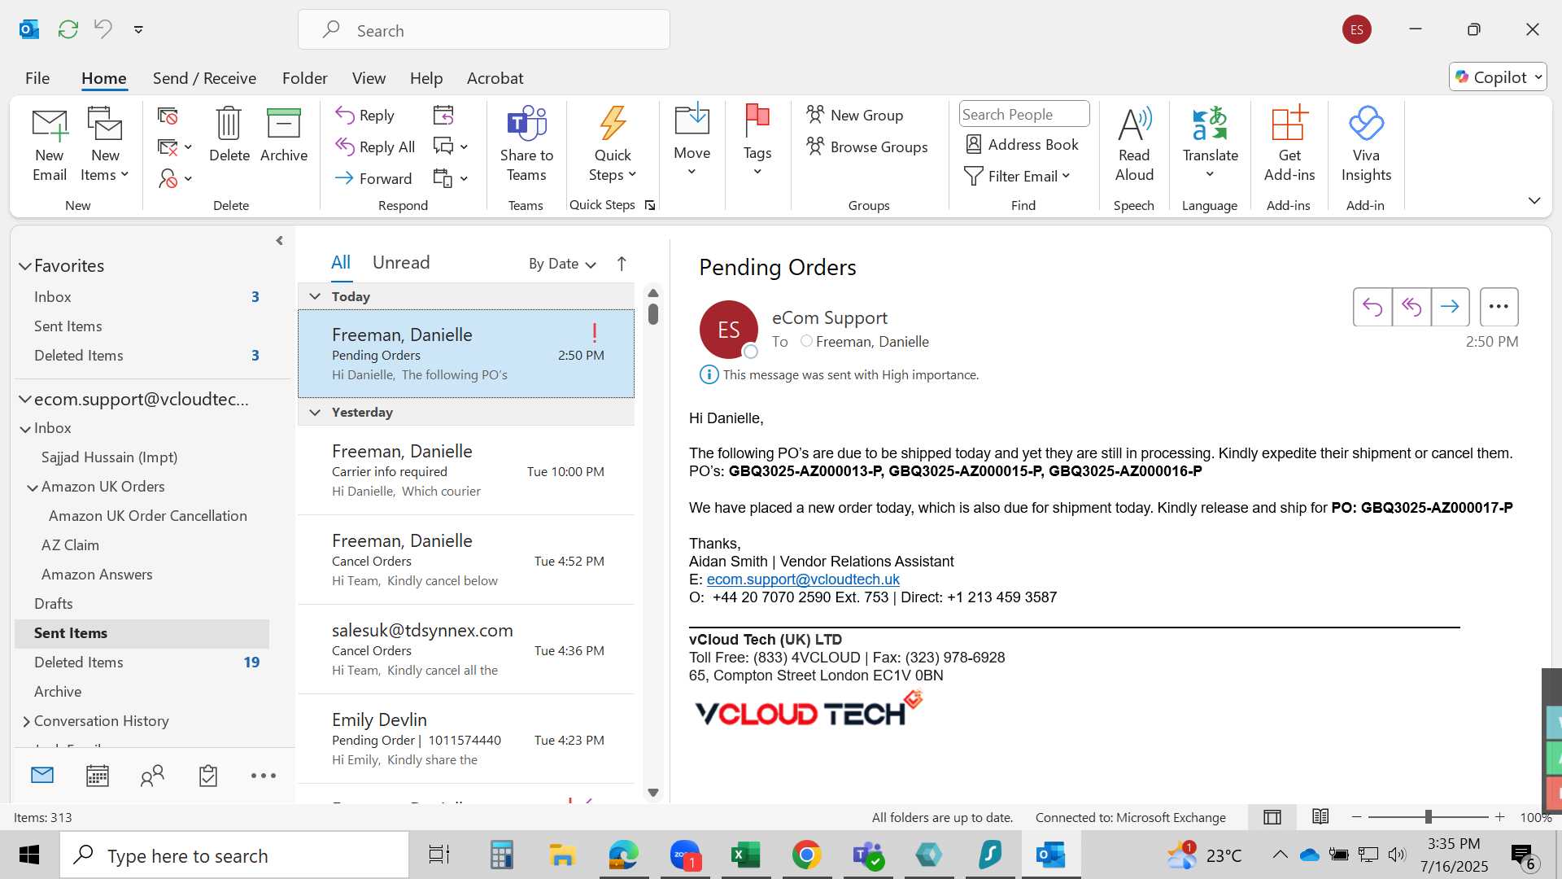Switch to Reading view in status bar
Screen dimensions: 1562x879
coord(1320,817)
